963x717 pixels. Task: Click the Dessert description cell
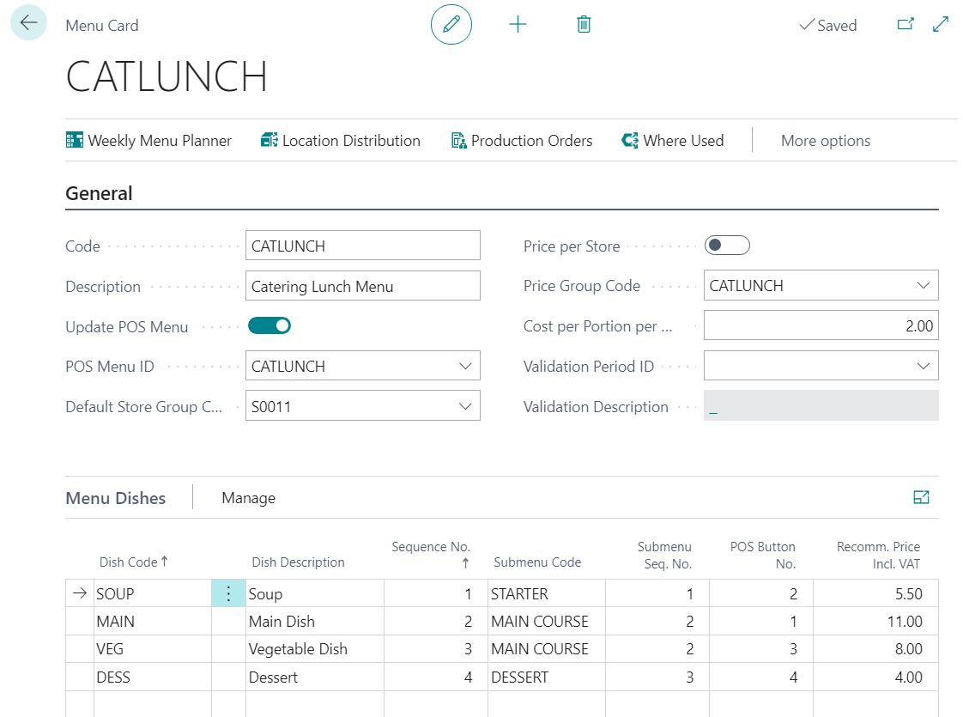(x=314, y=677)
